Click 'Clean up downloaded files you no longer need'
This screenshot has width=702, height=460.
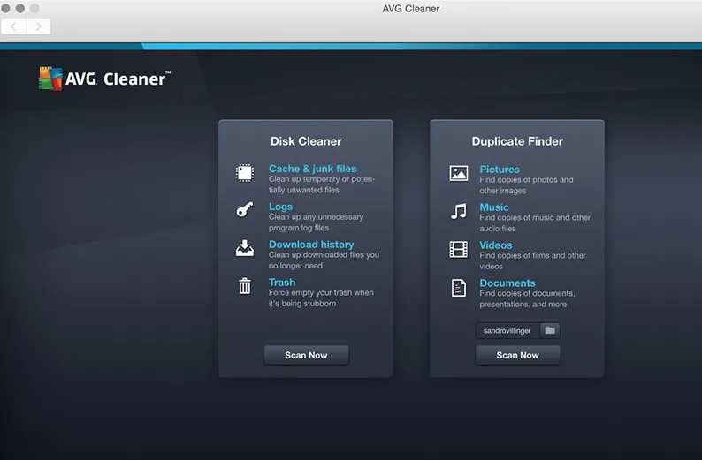(x=324, y=260)
